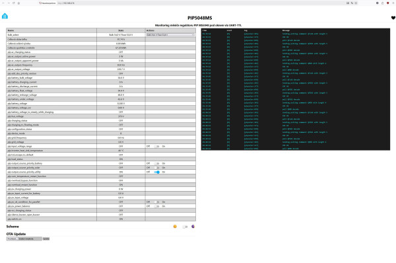This screenshot has height=263, width=396.
Task: Open the Bulk_select dropdown in Actions column
Action: (170, 35)
